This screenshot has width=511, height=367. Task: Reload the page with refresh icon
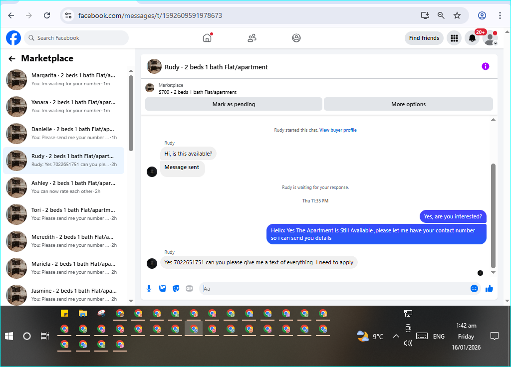point(47,15)
